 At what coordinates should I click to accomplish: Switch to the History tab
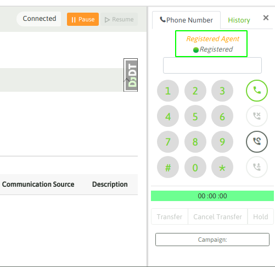[239, 20]
